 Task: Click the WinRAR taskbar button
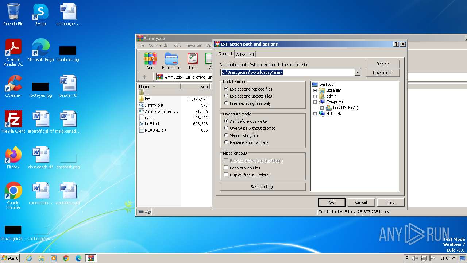(x=90, y=258)
